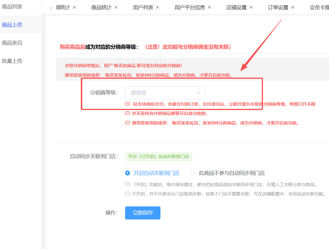Click comment icon beside 仅支持微信支付 hint

(x=127, y=104)
